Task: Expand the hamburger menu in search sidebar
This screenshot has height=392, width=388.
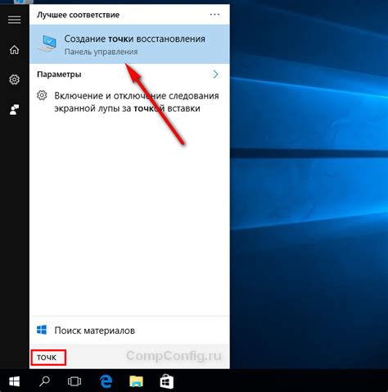Action: [15, 20]
